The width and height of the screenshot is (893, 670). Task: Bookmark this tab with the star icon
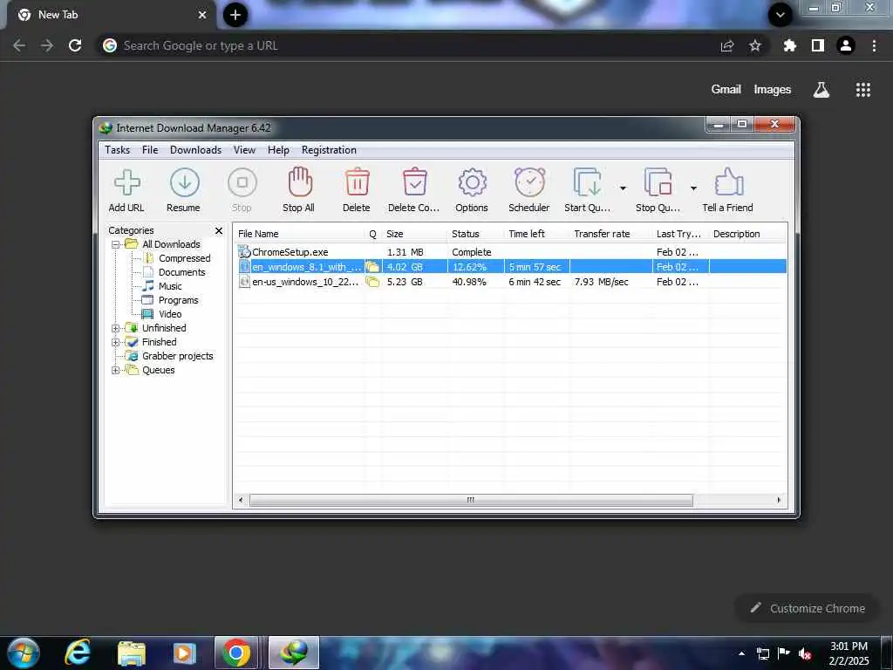coord(755,45)
